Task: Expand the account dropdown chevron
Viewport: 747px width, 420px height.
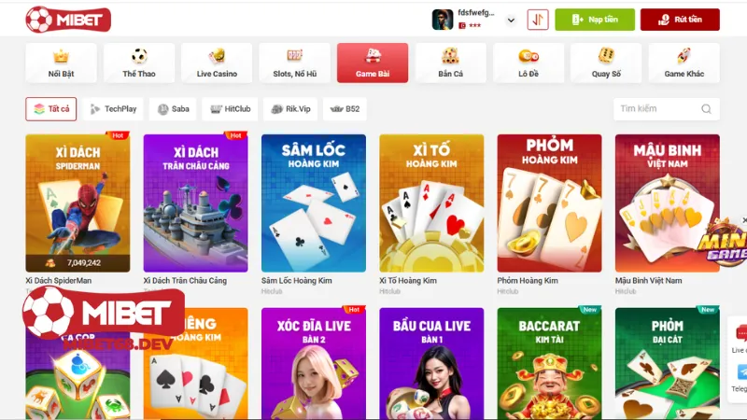Action: click(511, 20)
